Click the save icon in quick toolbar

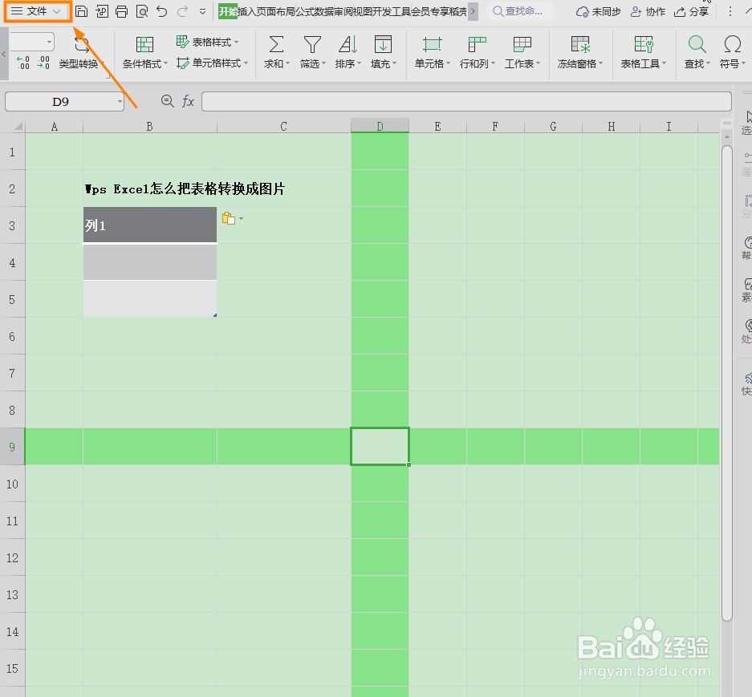click(82, 11)
